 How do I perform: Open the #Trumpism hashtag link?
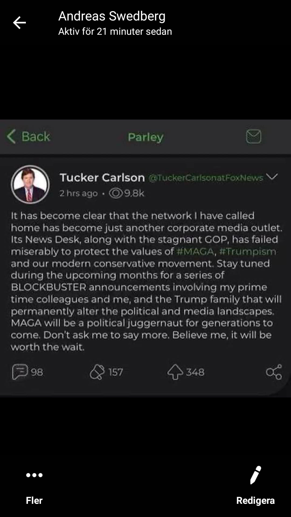tap(248, 251)
